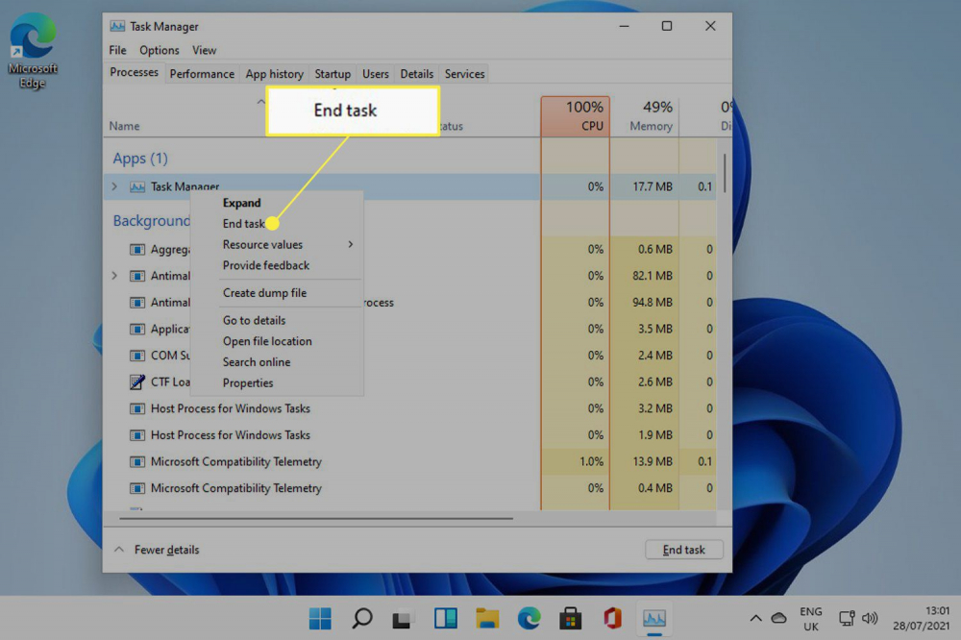This screenshot has height=640, width=961.
Task: Click the 17.7 MB memory value
Action: click(653, 186)
